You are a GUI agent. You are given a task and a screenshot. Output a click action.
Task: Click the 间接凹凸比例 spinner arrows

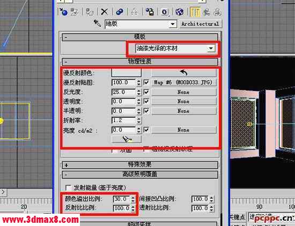click(x=211, y=199)
